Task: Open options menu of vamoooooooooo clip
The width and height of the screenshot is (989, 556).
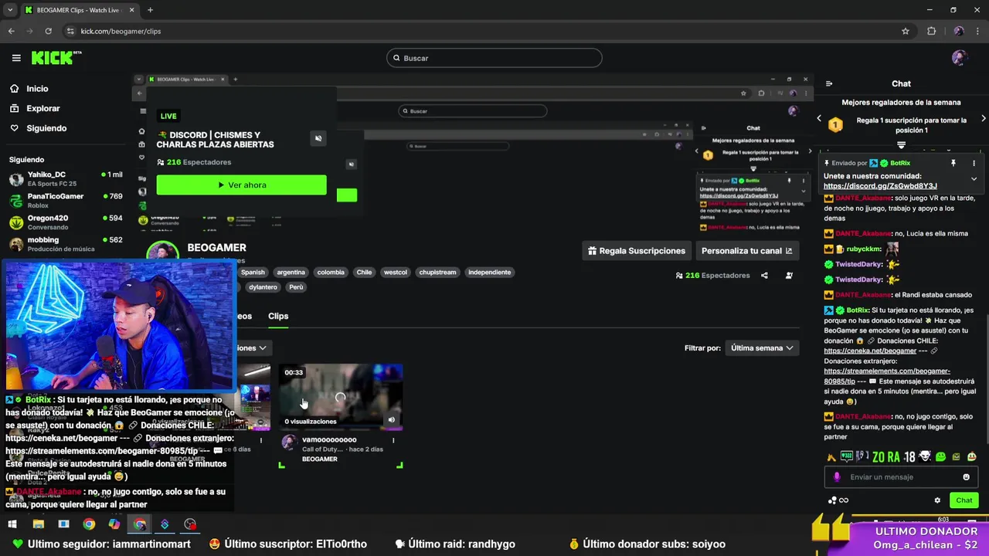Action: point(393,440)
